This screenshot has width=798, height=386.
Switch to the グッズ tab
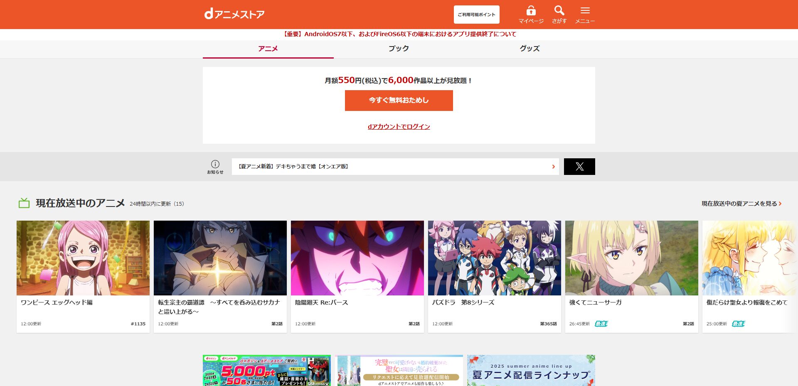pyautogui.click(x=530, y=49)
